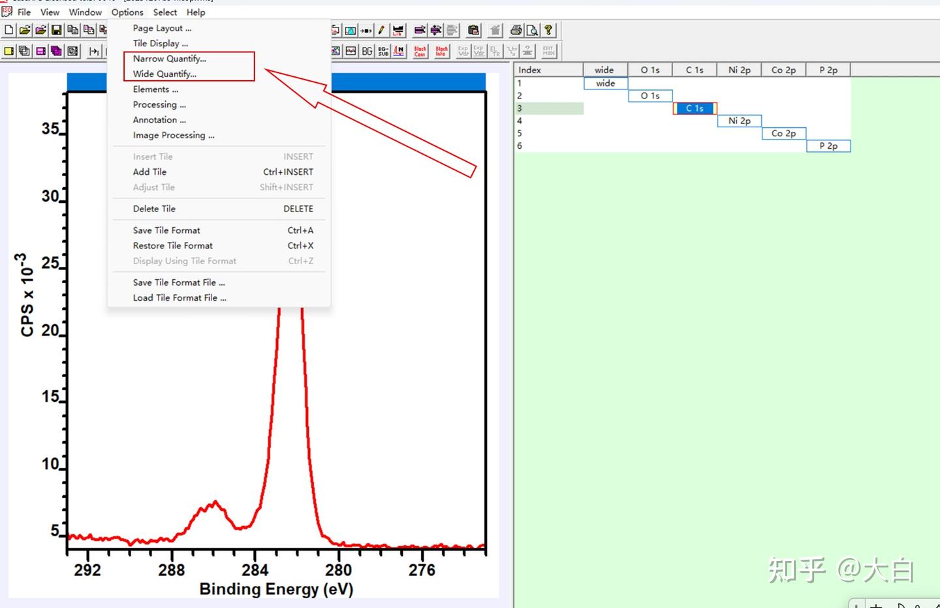Open Narrow Quantify from Options menu
The width and height of the screenshot is (940, 608).
[170, 59]
